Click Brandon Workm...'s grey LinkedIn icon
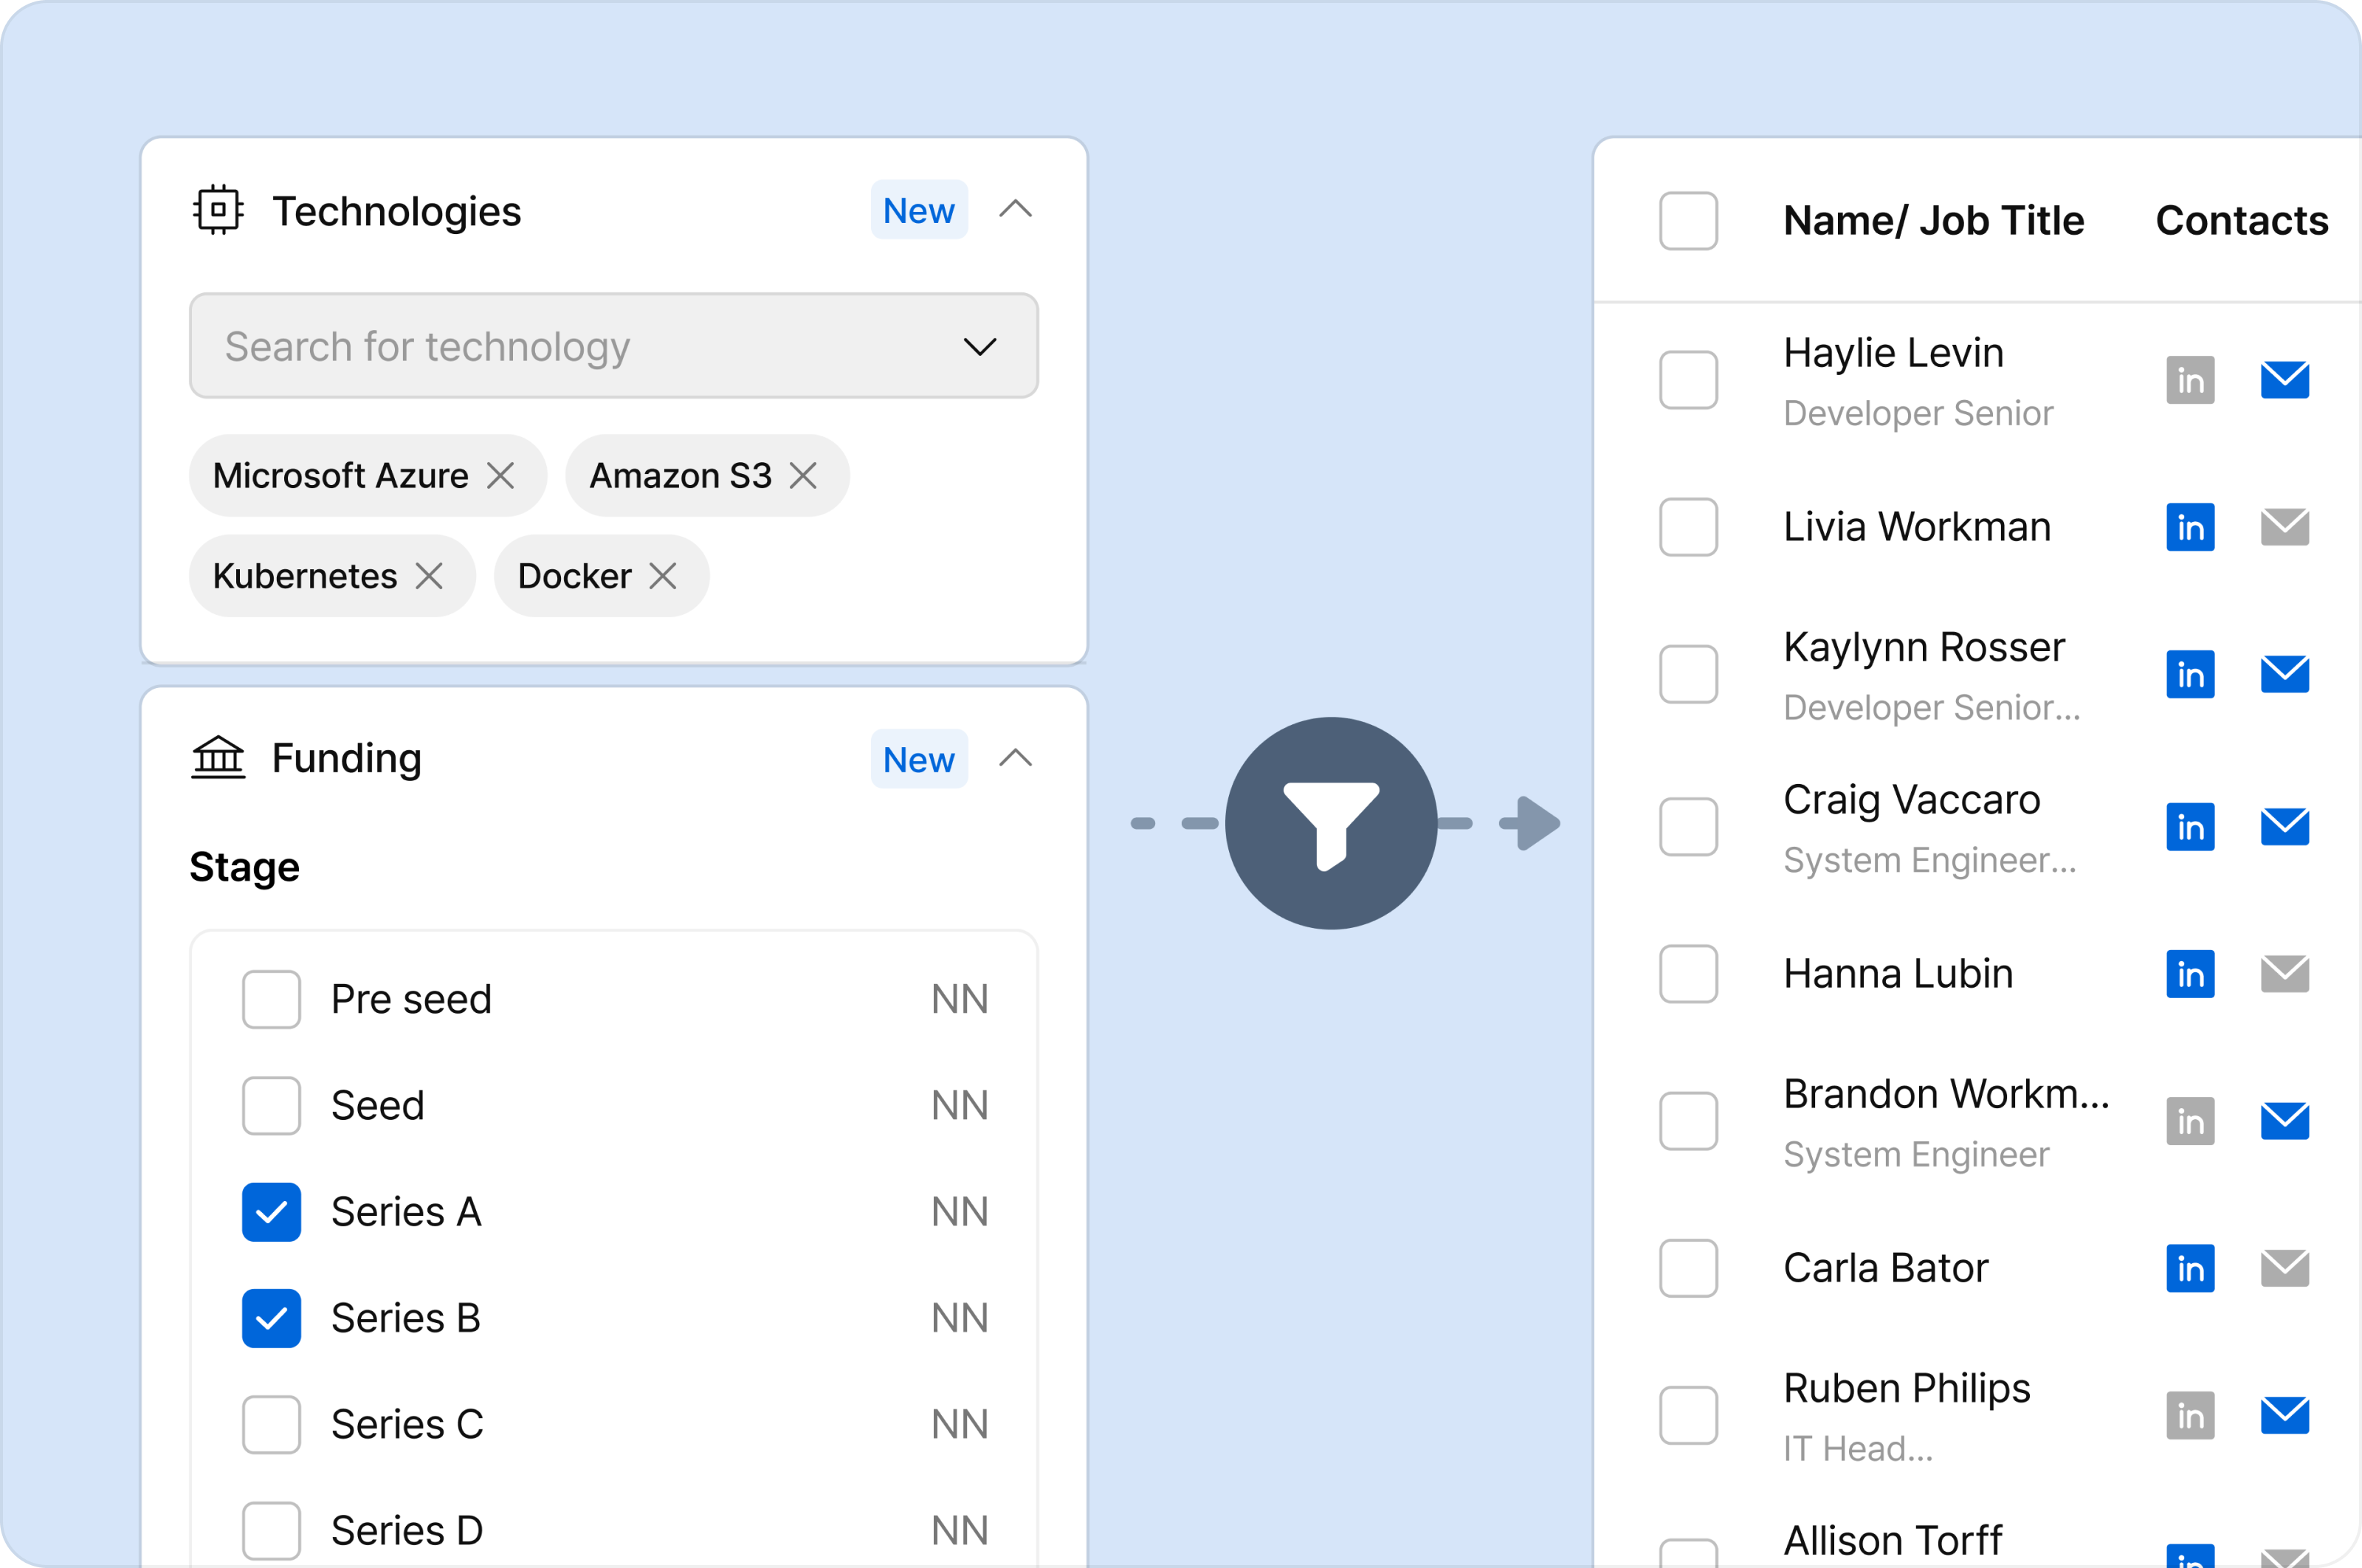 coord(2190,1121)
